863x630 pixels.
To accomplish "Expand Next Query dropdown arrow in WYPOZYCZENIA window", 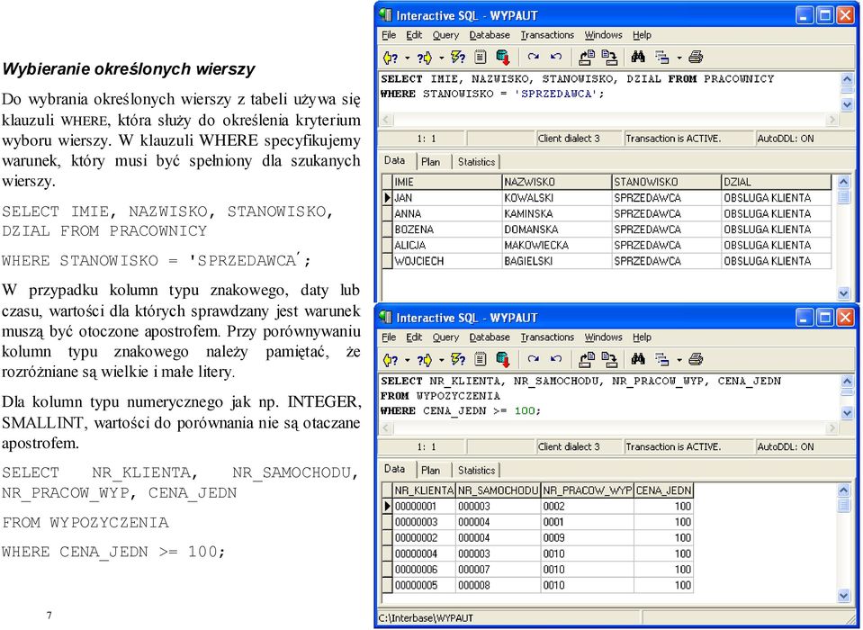I will [442, 360].
